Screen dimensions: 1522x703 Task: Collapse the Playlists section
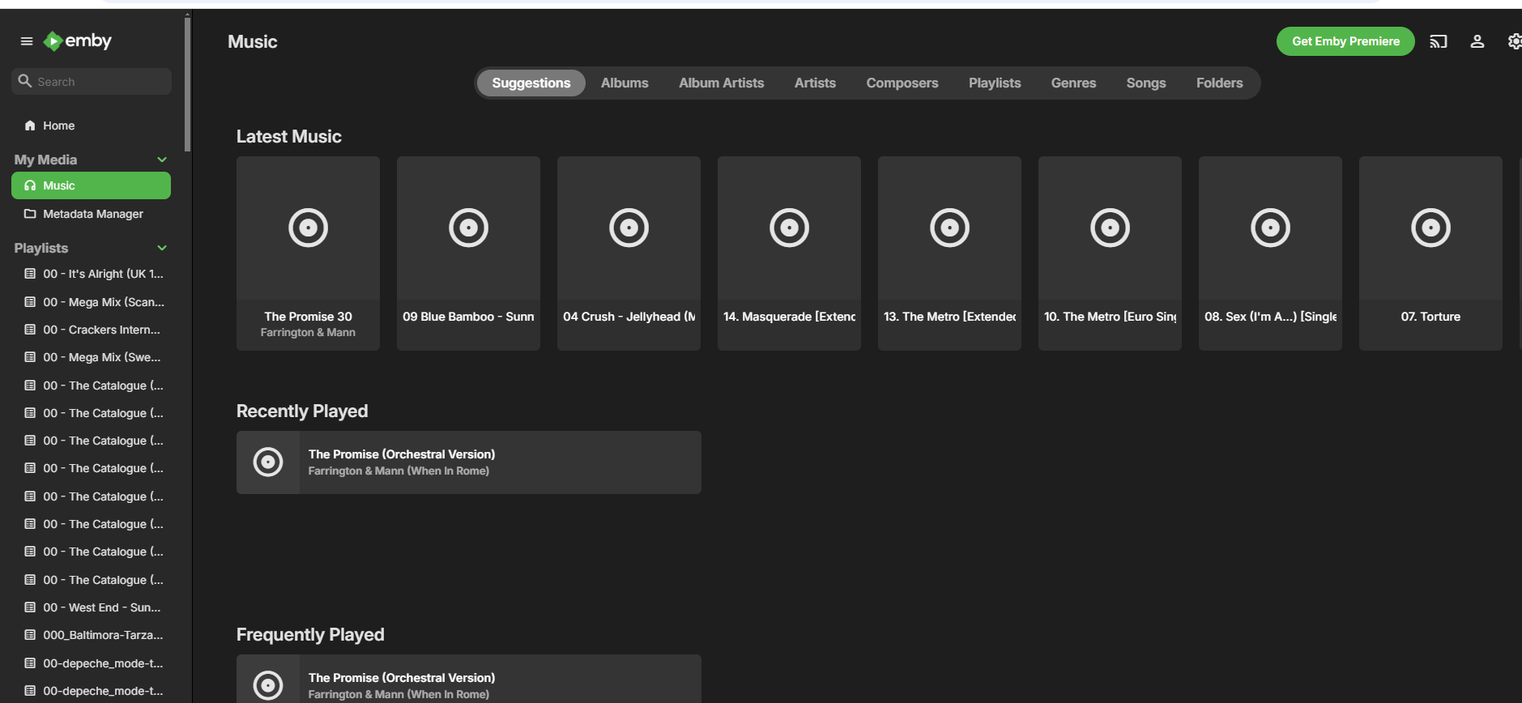point(162,248)
